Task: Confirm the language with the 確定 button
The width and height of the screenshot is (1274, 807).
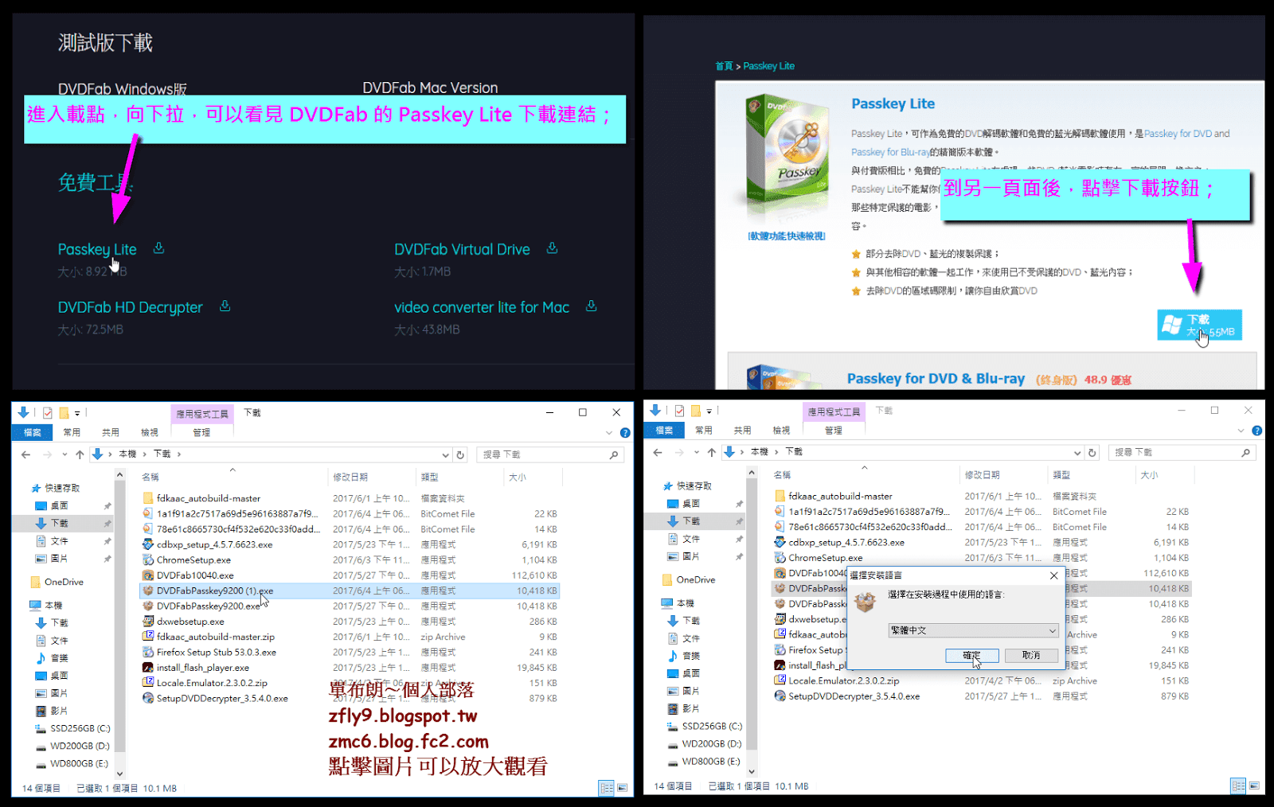Action: (x=971, y=655)
